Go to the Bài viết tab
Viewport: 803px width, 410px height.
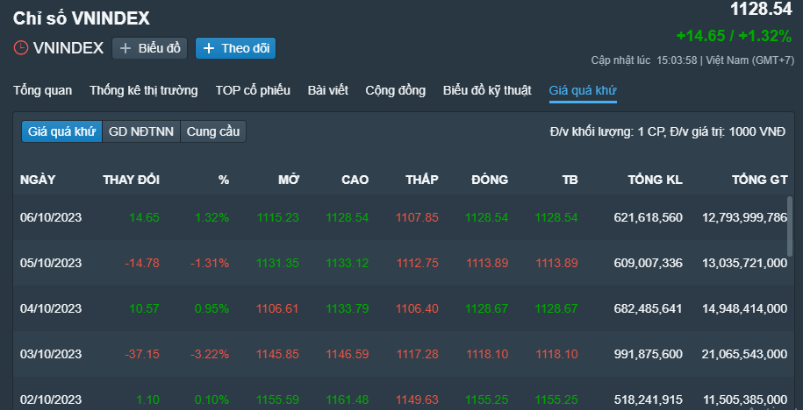click(x=327, y=90)
